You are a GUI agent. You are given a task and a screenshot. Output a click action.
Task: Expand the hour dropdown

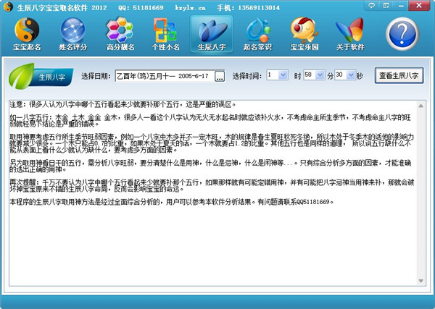point(283,75)
